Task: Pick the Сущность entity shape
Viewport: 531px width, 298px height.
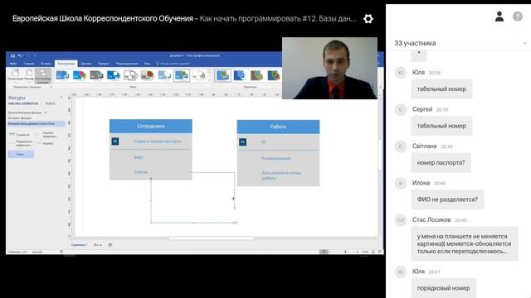Action: point(20,134)
